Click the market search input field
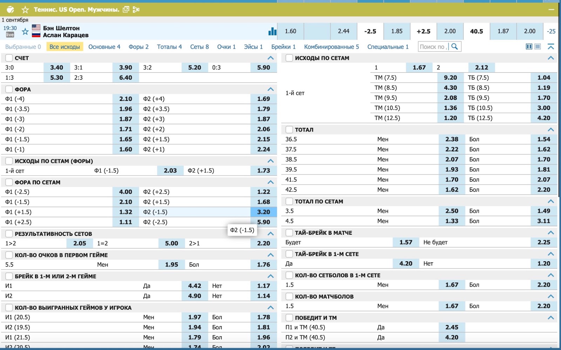This screenshot has height=350, width=561. coord(433,47)
